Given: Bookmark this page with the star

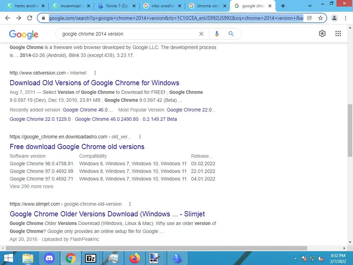Looking at the screenshot, I should pos(321,18).
